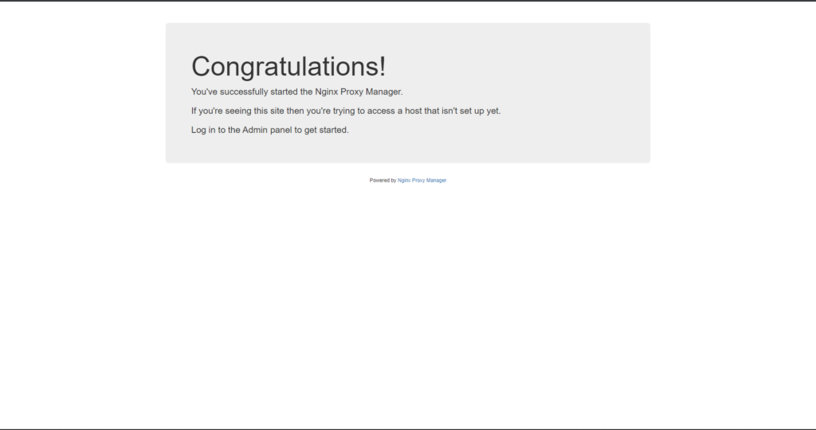The image size is (816, 430).
Task: Click the words "set up yet" in the panel
Action: click(x=481, y=111)
